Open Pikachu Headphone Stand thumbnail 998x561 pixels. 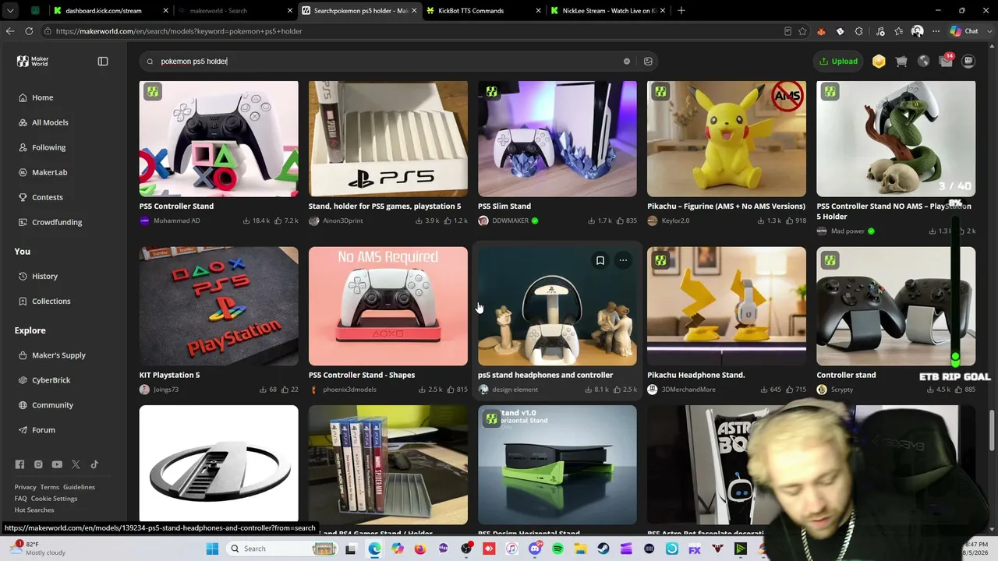726,306
